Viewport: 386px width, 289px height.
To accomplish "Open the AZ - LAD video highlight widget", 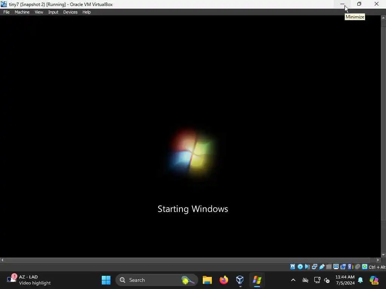I will click(x=29, y=280).
